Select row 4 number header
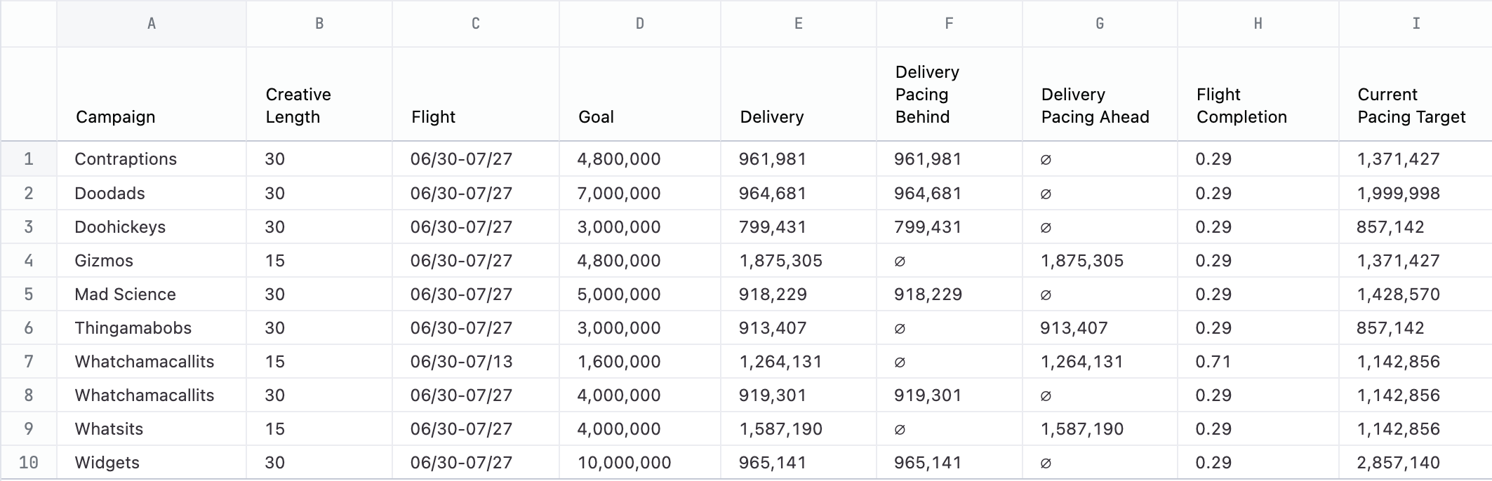 click(29, 261)
